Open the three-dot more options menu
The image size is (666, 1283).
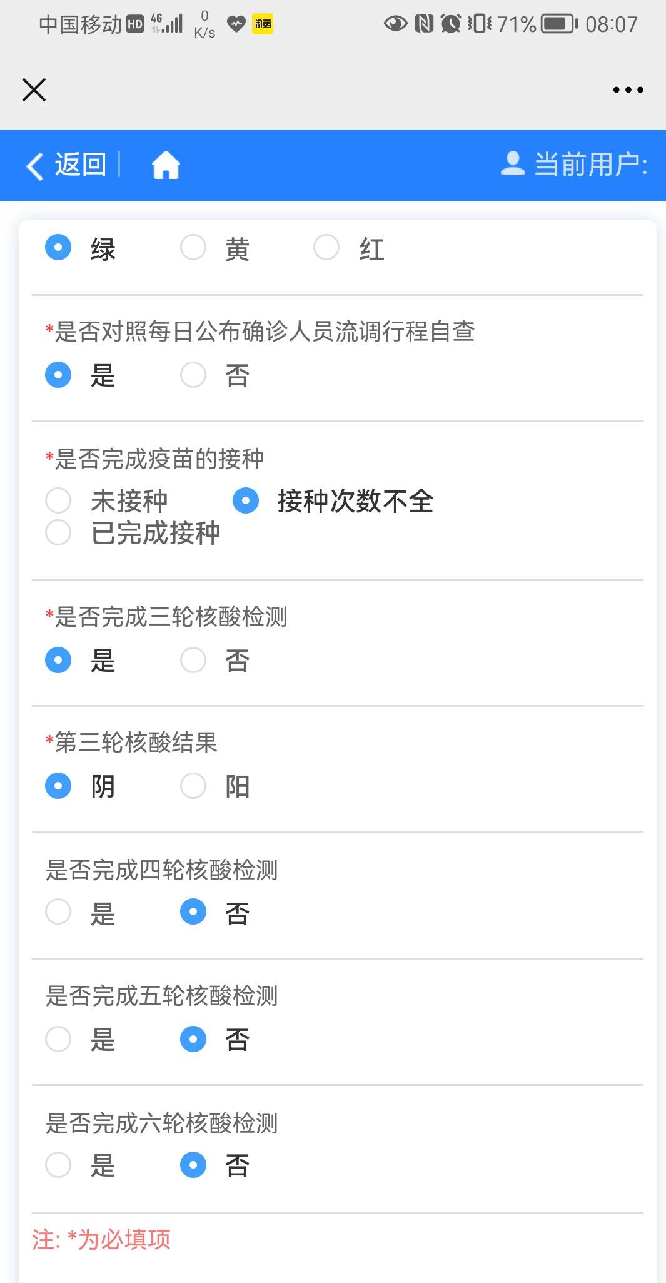click(x=628, y=90)
